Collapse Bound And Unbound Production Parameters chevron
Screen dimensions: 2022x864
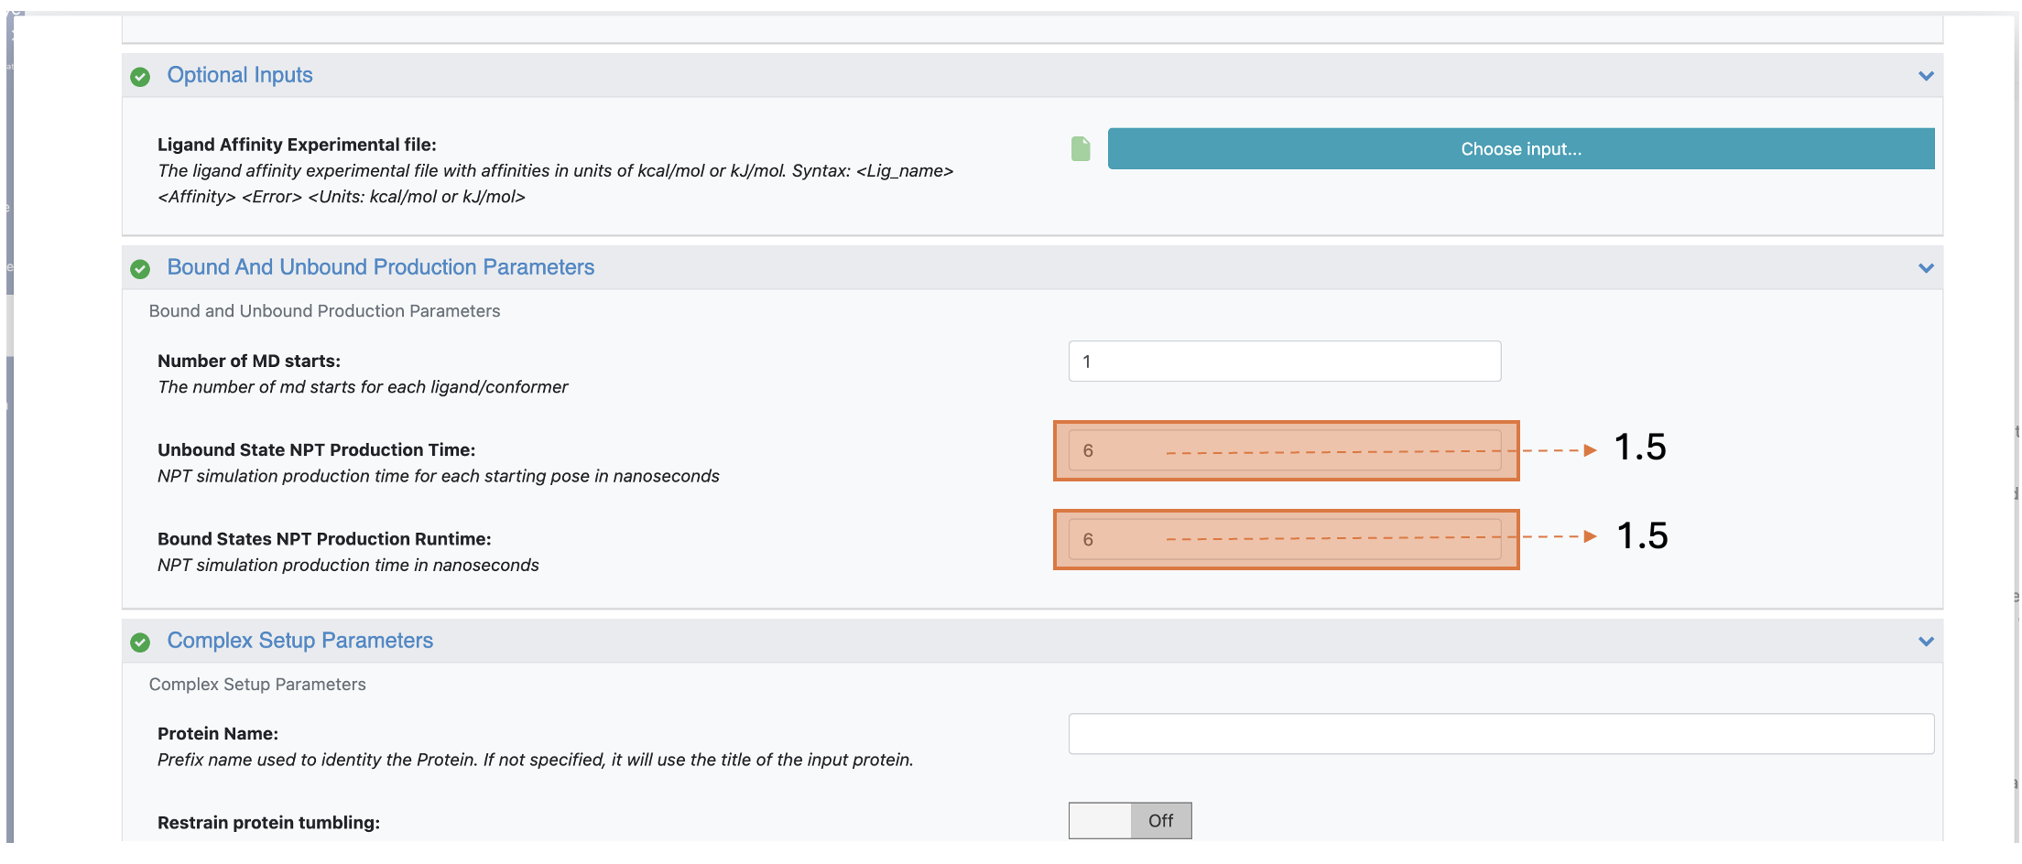(x=1926, y=268)
